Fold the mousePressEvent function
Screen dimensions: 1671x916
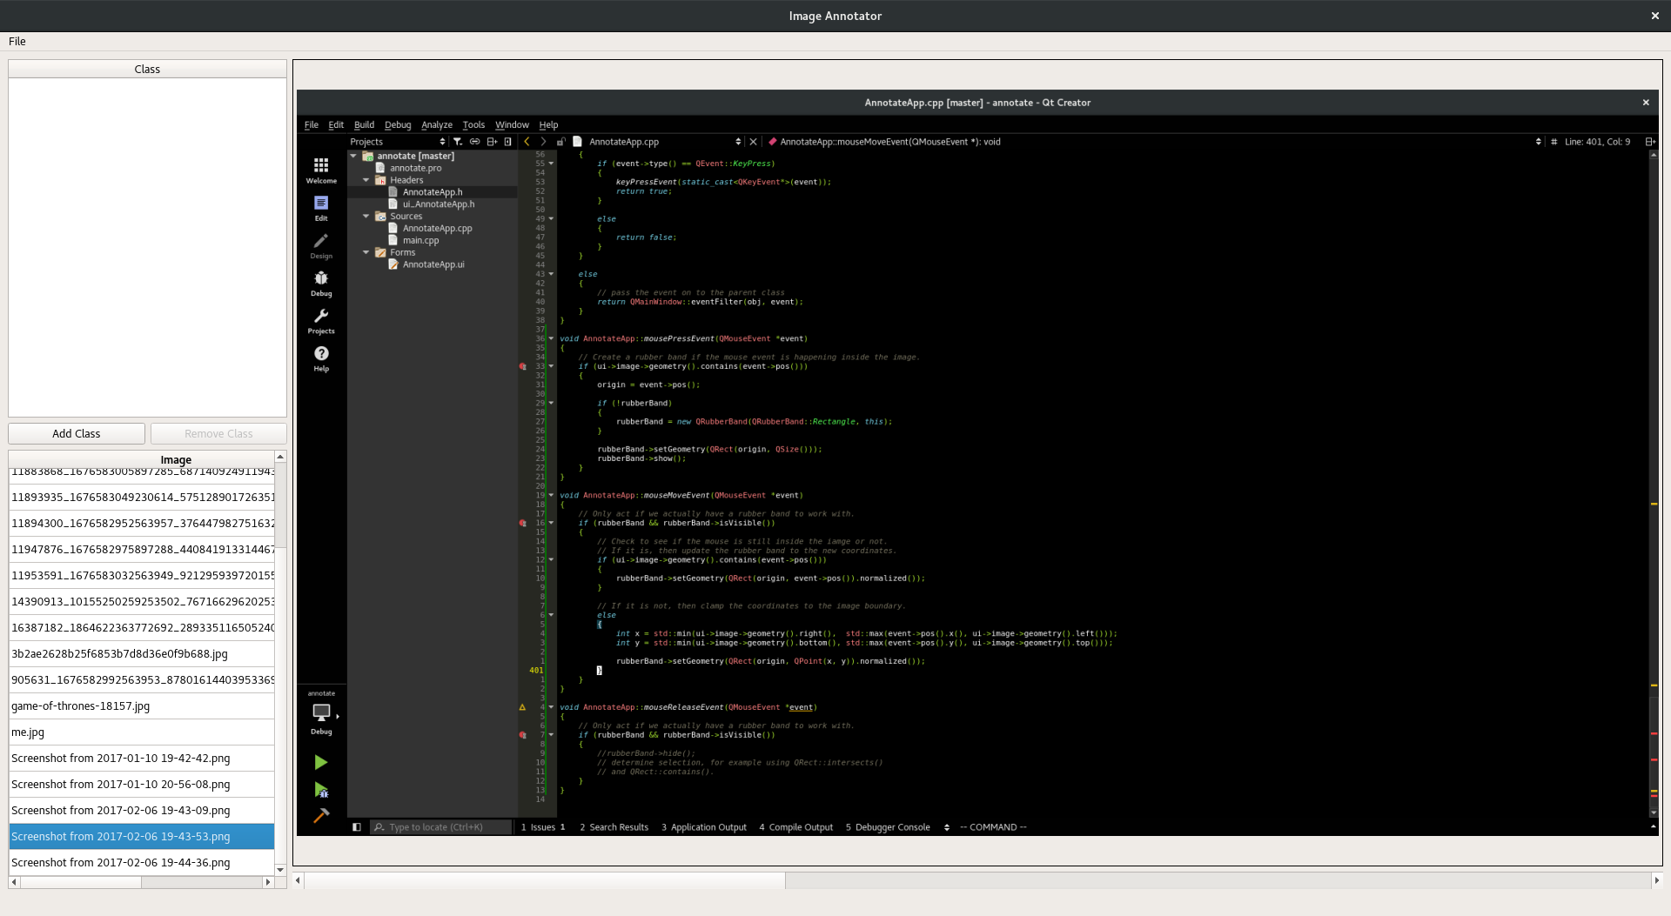pyautogui.click(x=551, y=338)
